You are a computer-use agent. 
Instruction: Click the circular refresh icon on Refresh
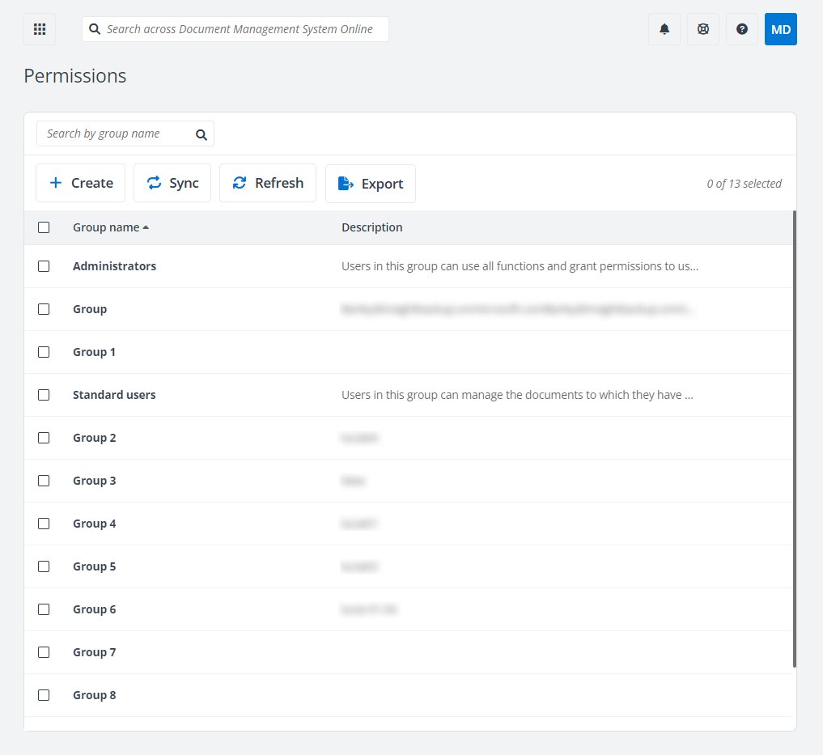coord(240,183)
